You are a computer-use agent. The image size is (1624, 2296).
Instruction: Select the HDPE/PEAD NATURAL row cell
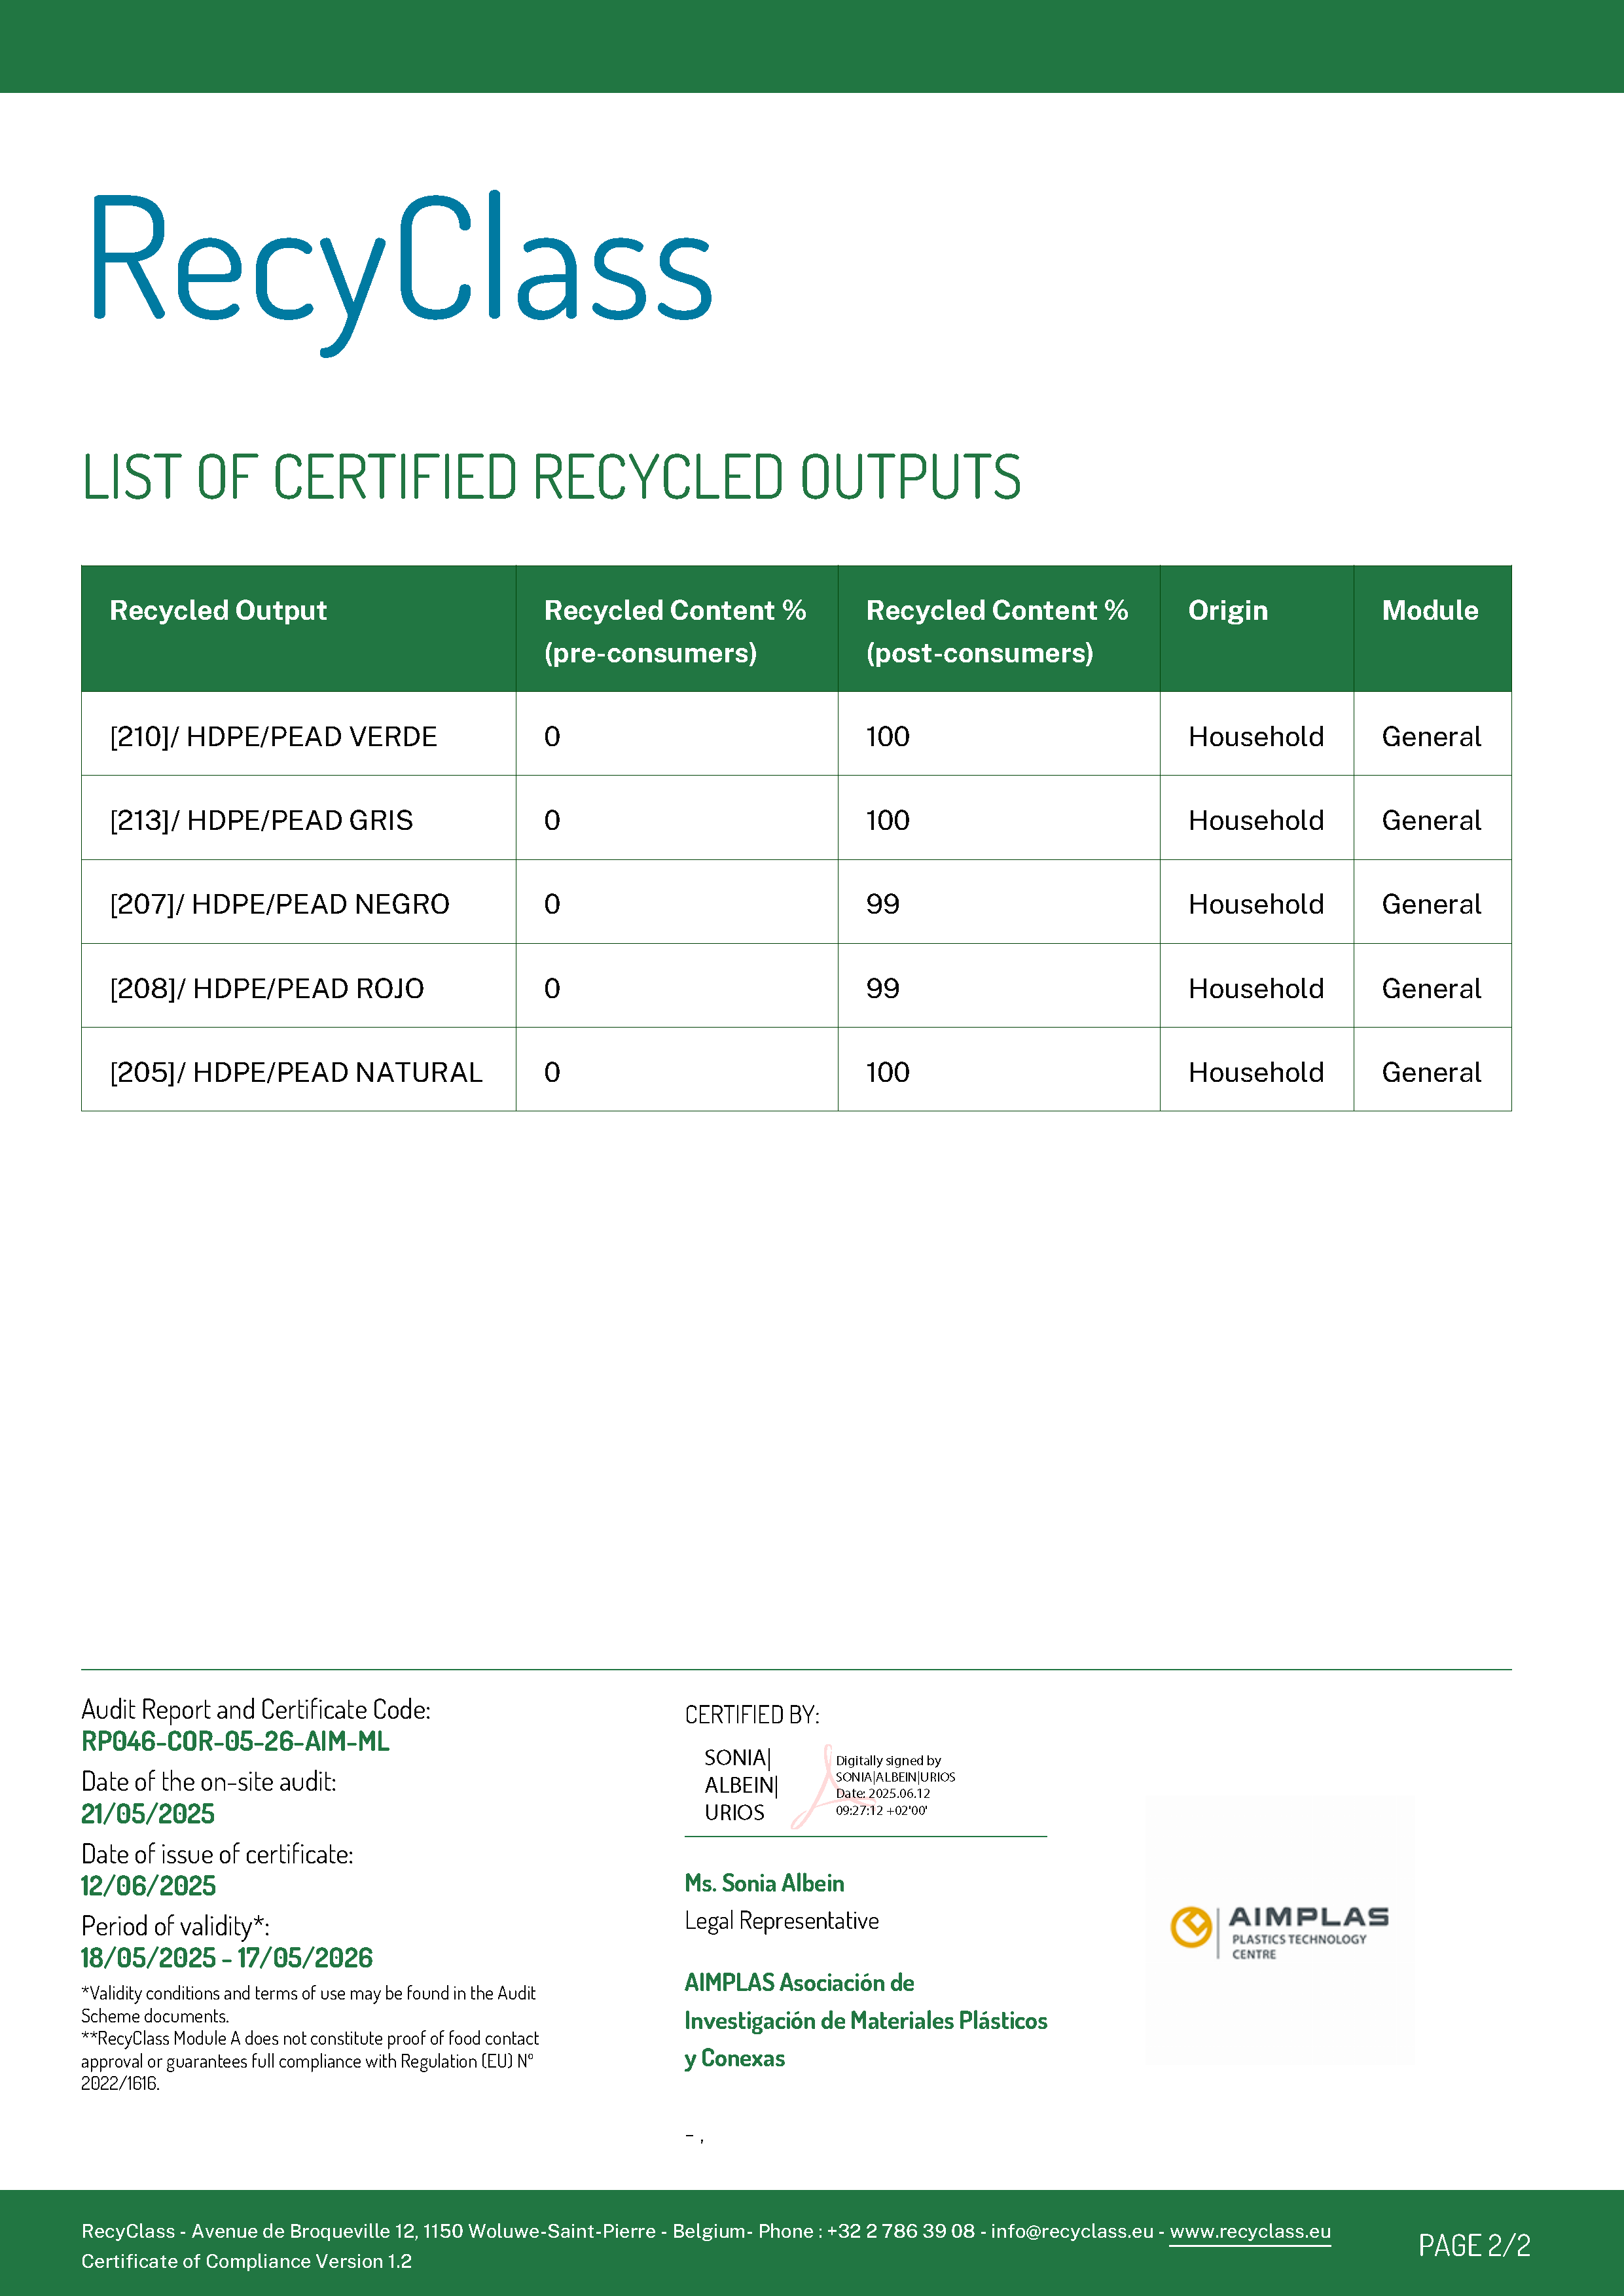click(296, 1073)
